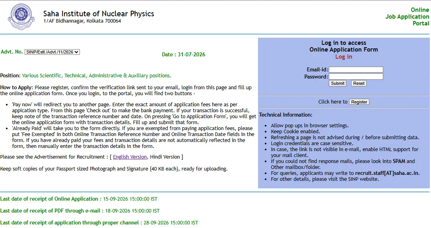
Task: Click the 'How to Apply:' label
Action: (16, 87)
